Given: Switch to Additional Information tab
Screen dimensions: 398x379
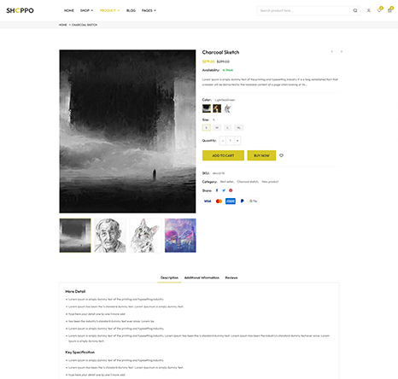Looking at the screenshot, I should tap(202, 277).
